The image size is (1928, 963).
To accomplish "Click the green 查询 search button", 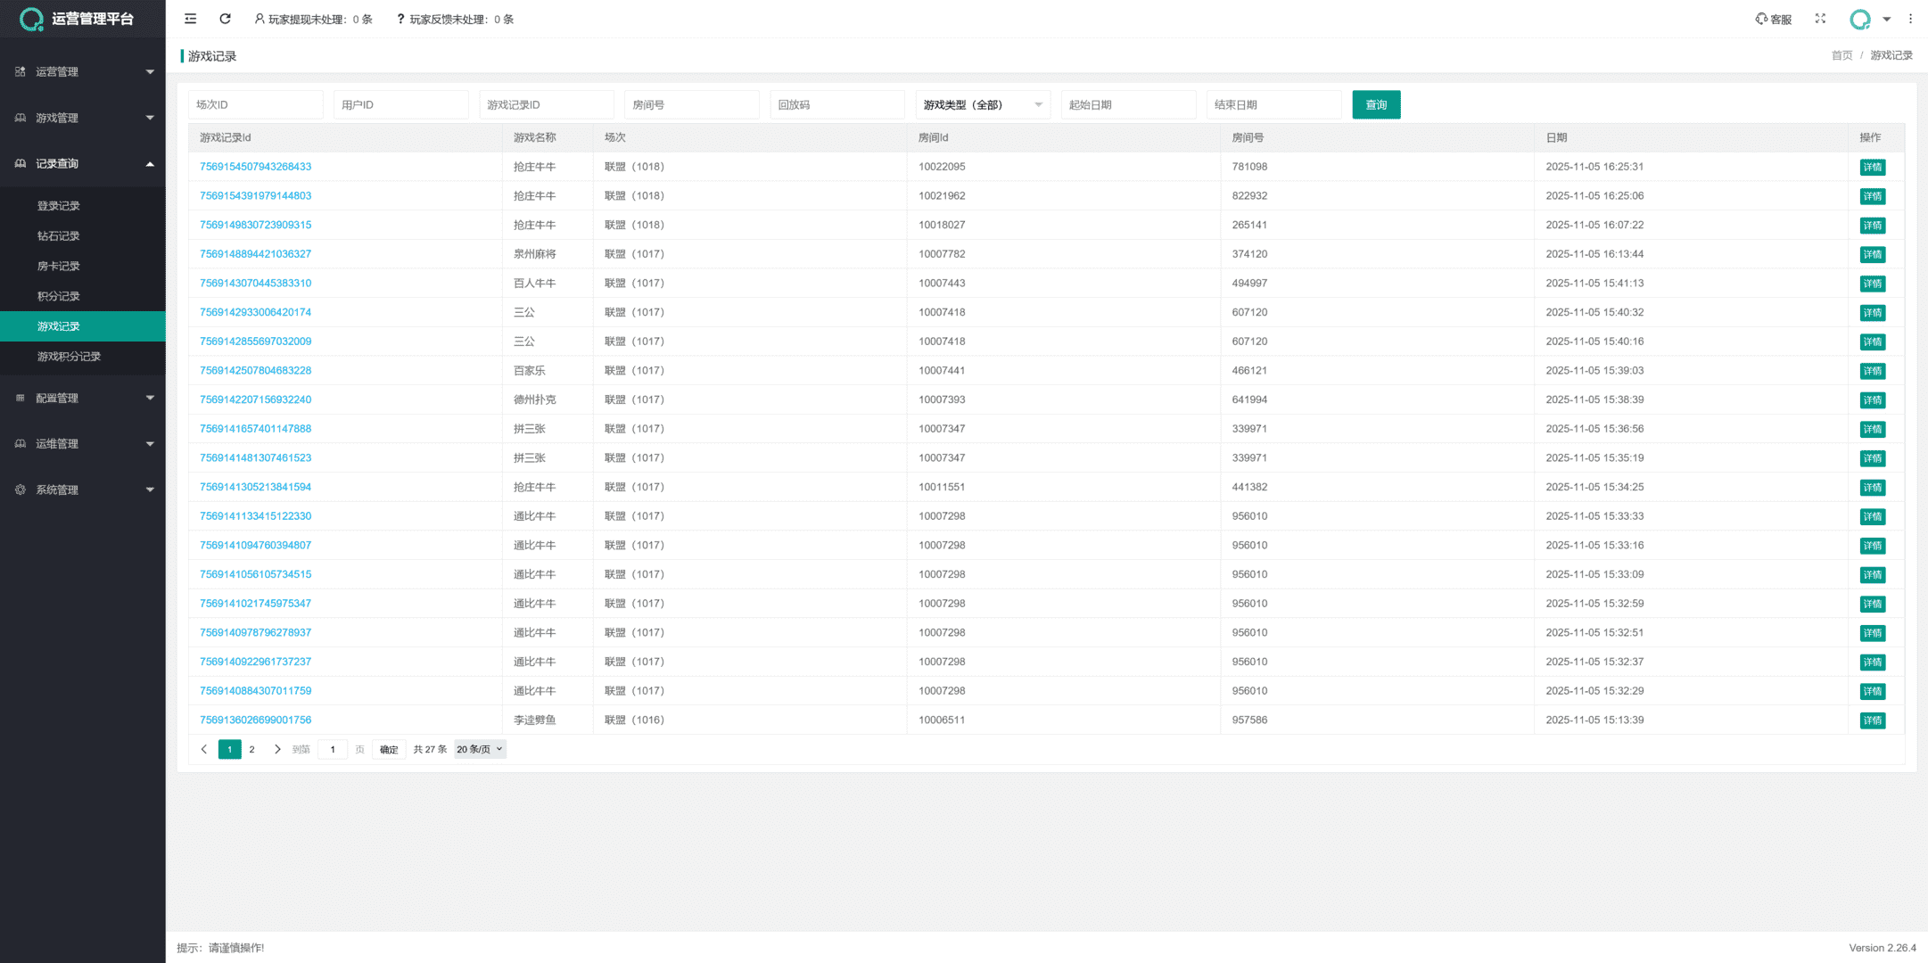I will (x=1375, y=104).
